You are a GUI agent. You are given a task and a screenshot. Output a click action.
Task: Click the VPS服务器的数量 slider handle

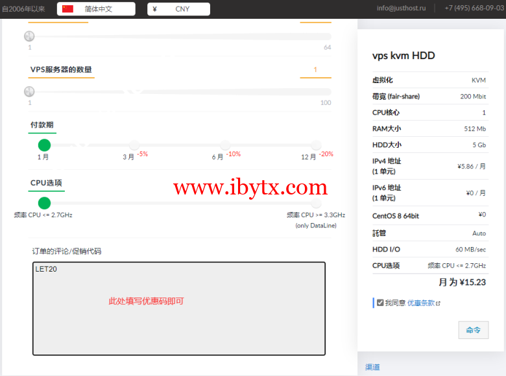click(29, 92)
